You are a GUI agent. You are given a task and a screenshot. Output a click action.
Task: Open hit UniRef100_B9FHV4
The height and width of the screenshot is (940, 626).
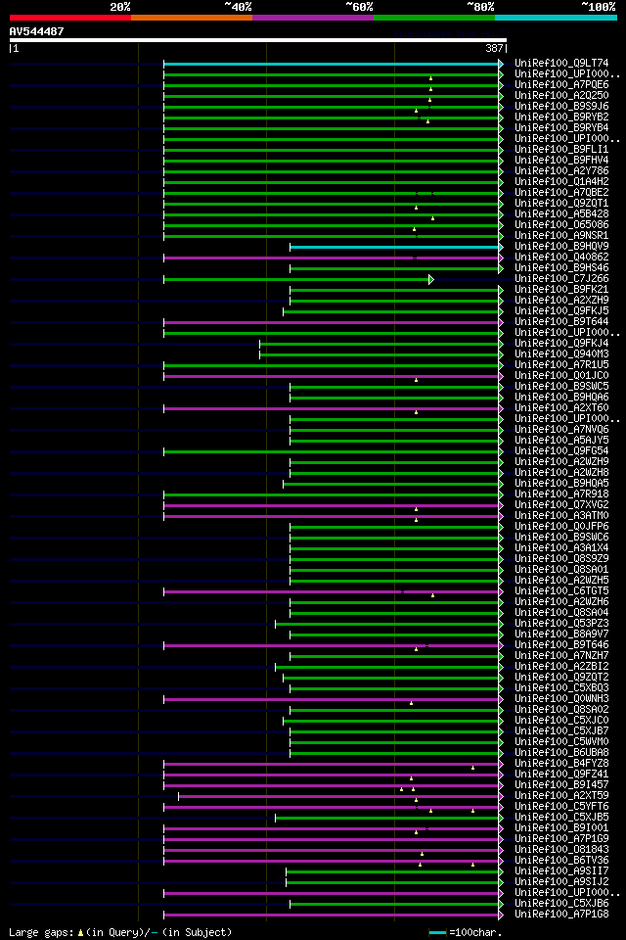tap(561, 160)
